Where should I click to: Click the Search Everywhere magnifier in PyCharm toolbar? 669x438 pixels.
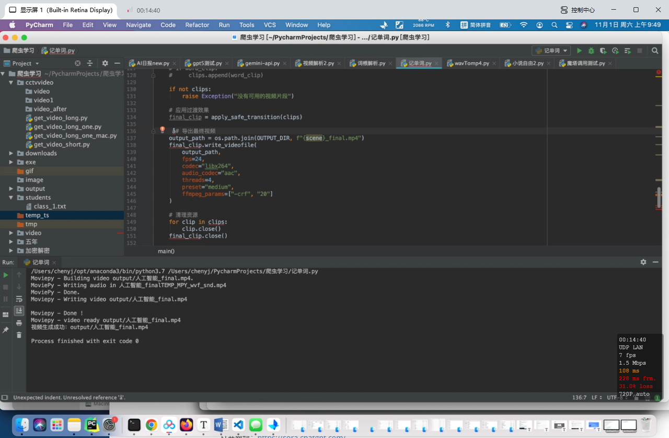(655, 51)
